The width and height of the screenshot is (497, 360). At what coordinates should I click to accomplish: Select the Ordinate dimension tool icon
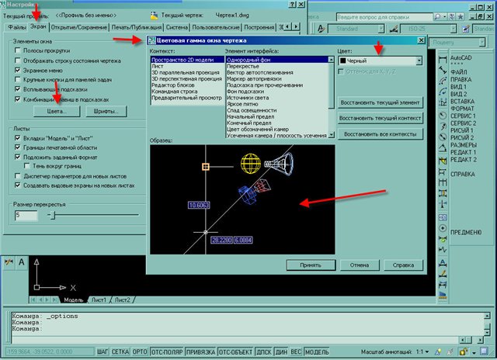point(443,102)
